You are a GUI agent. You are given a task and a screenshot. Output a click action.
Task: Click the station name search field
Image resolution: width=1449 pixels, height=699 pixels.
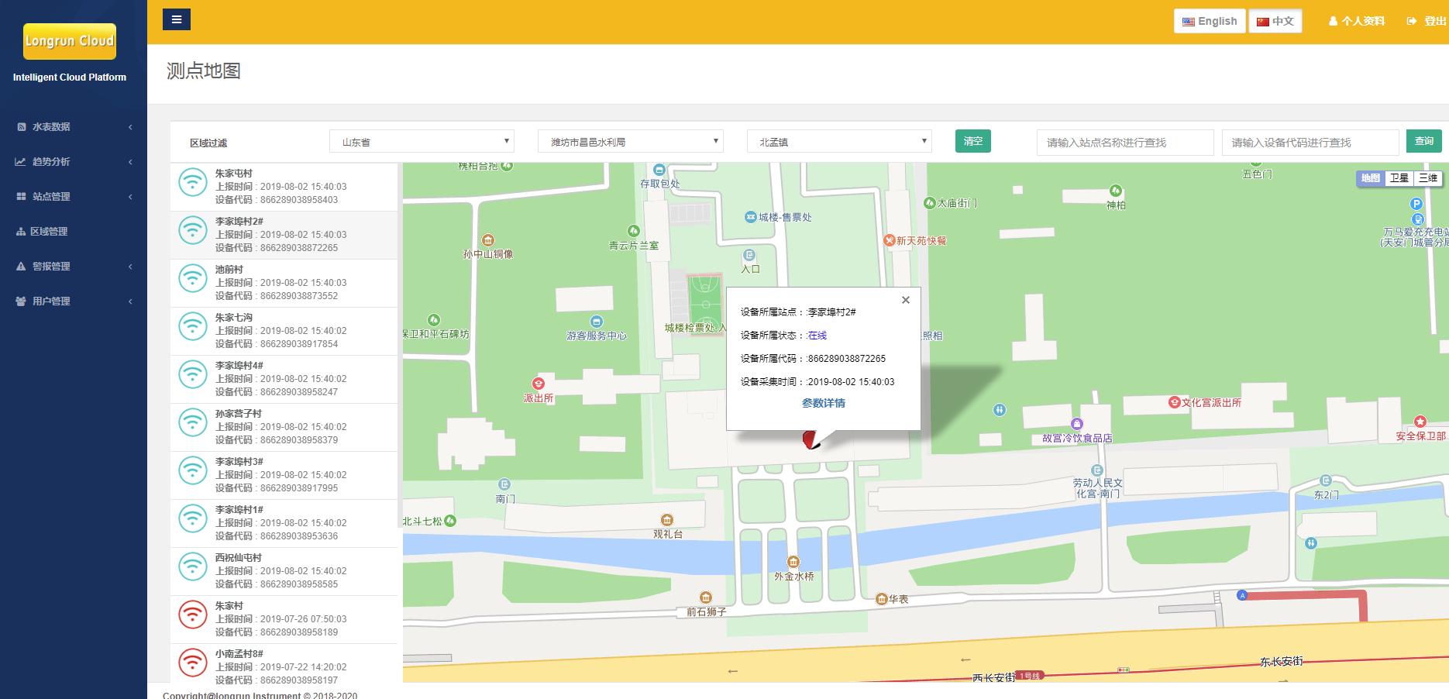[x=1124, y=143]
